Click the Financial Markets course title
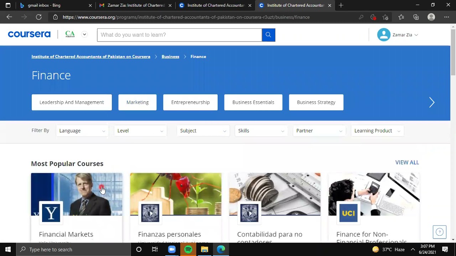This screenshot has width=456, height=256. coord(66,234)
